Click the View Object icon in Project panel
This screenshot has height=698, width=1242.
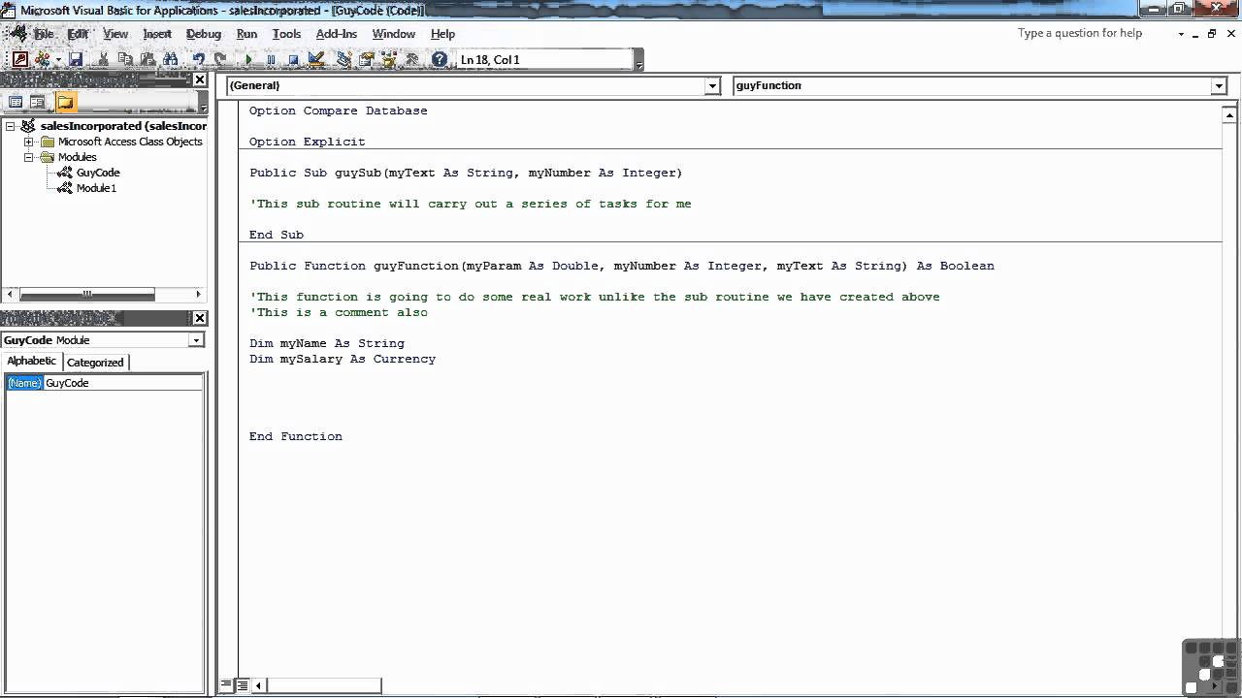click(37, 102)
